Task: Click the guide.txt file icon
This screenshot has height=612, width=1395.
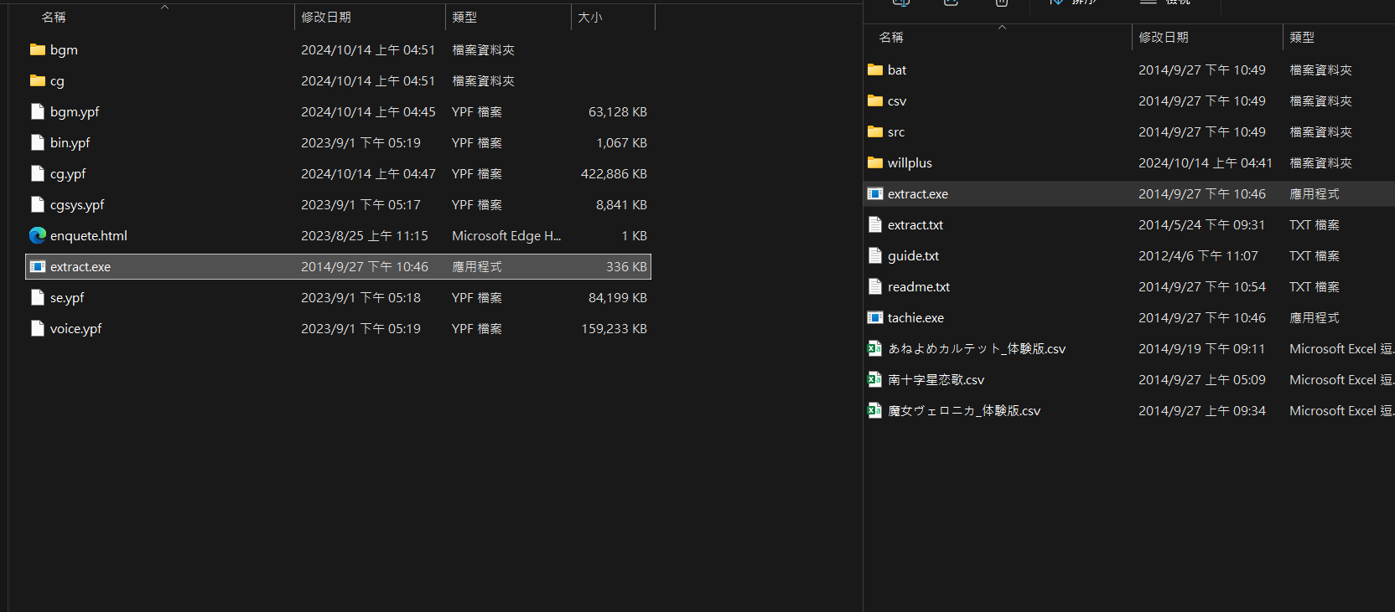Action: (x=874, y=255)
